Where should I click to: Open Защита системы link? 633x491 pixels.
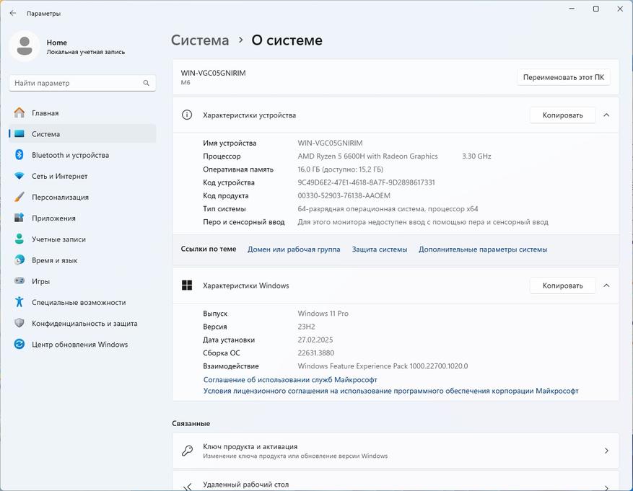pyautogui.click(x=380, y=249)
